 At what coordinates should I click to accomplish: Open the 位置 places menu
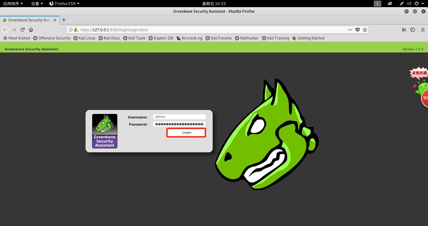tap(37, 3)
